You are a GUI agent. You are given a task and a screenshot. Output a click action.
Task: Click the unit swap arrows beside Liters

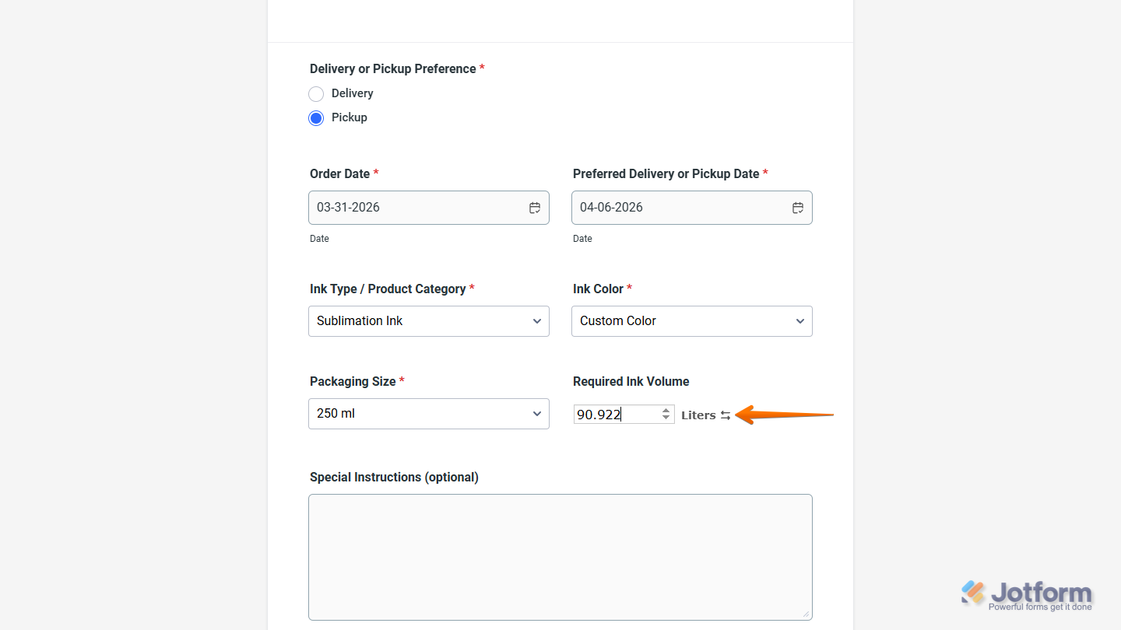pyautogui.click(x=726, y=415)
